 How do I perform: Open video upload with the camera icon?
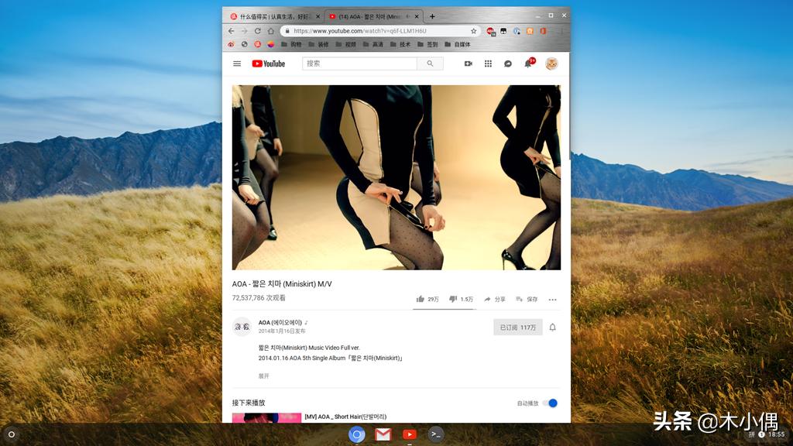coord(468,63)
